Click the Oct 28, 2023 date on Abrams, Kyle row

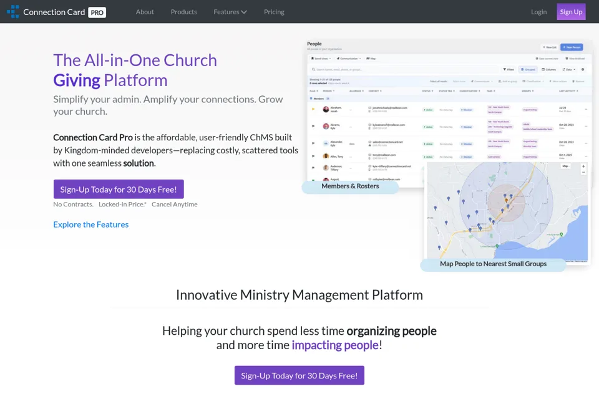tap(566, 125)
